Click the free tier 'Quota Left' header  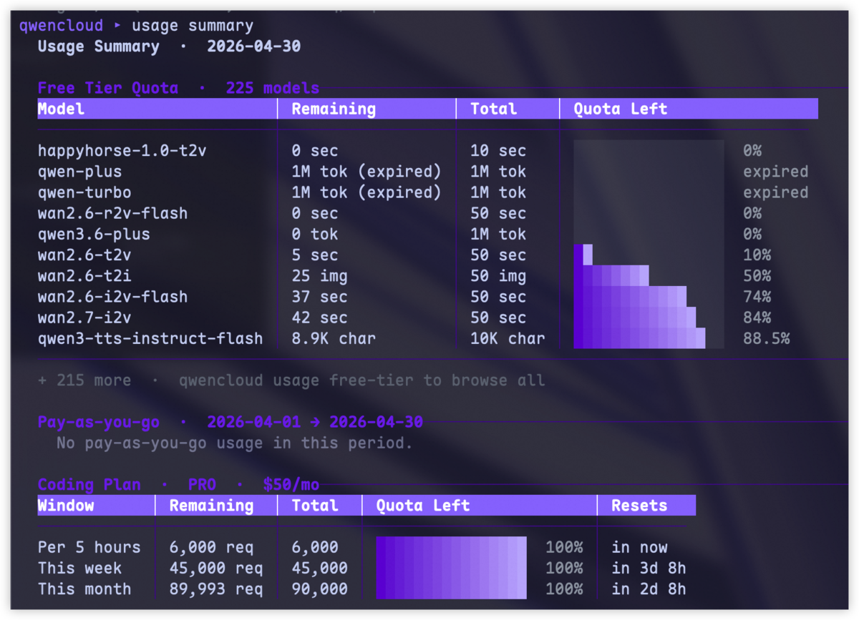click(x=621, y=109)
